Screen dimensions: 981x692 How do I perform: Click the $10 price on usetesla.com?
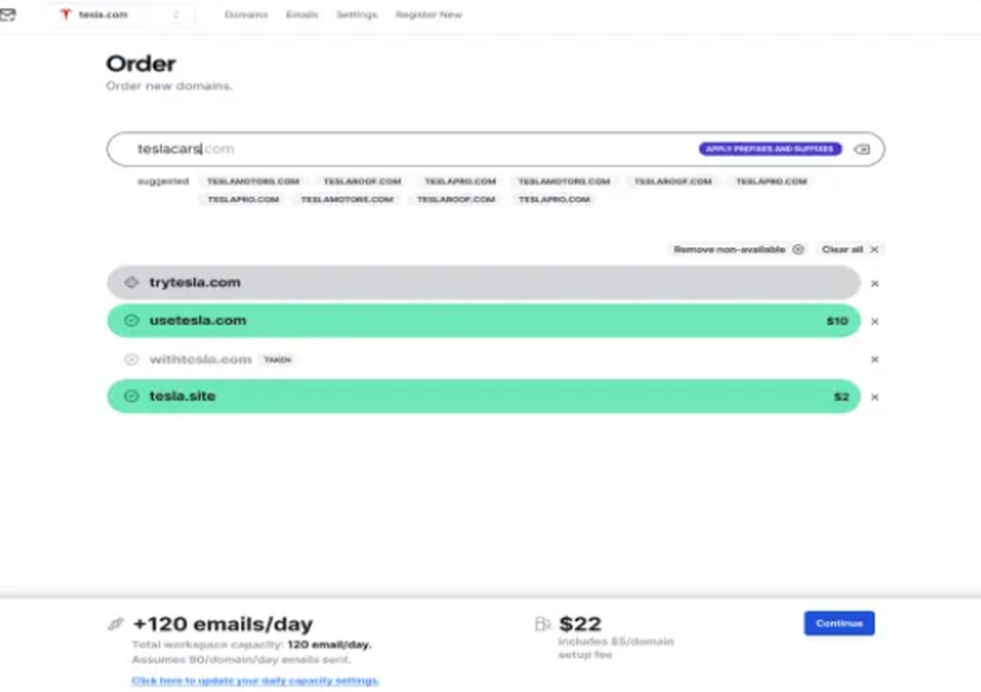(x=837, y=321)
